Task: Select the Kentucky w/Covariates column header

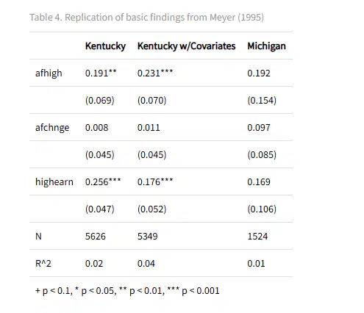Action: point(186,46)
